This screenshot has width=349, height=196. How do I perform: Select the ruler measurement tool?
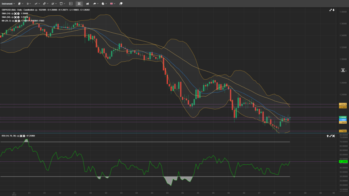pyautogui.click(x=44, y=3)
